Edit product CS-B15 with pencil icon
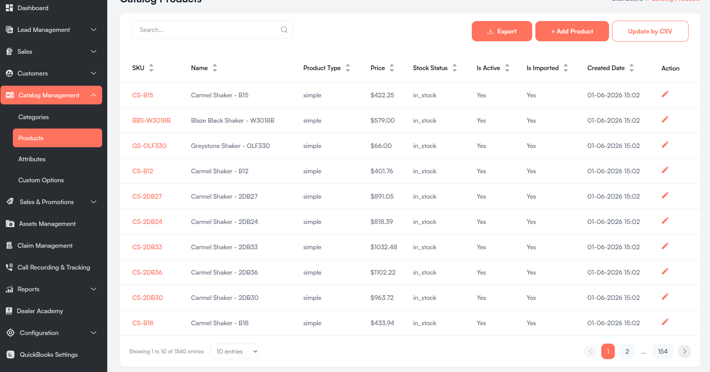Screen dimensions: 710x372 tap(665, 94)
